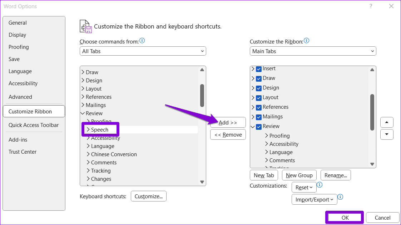This screenshot has width=401, height=225.
Task: Expand Draw in the commands list
Action: 83,72
